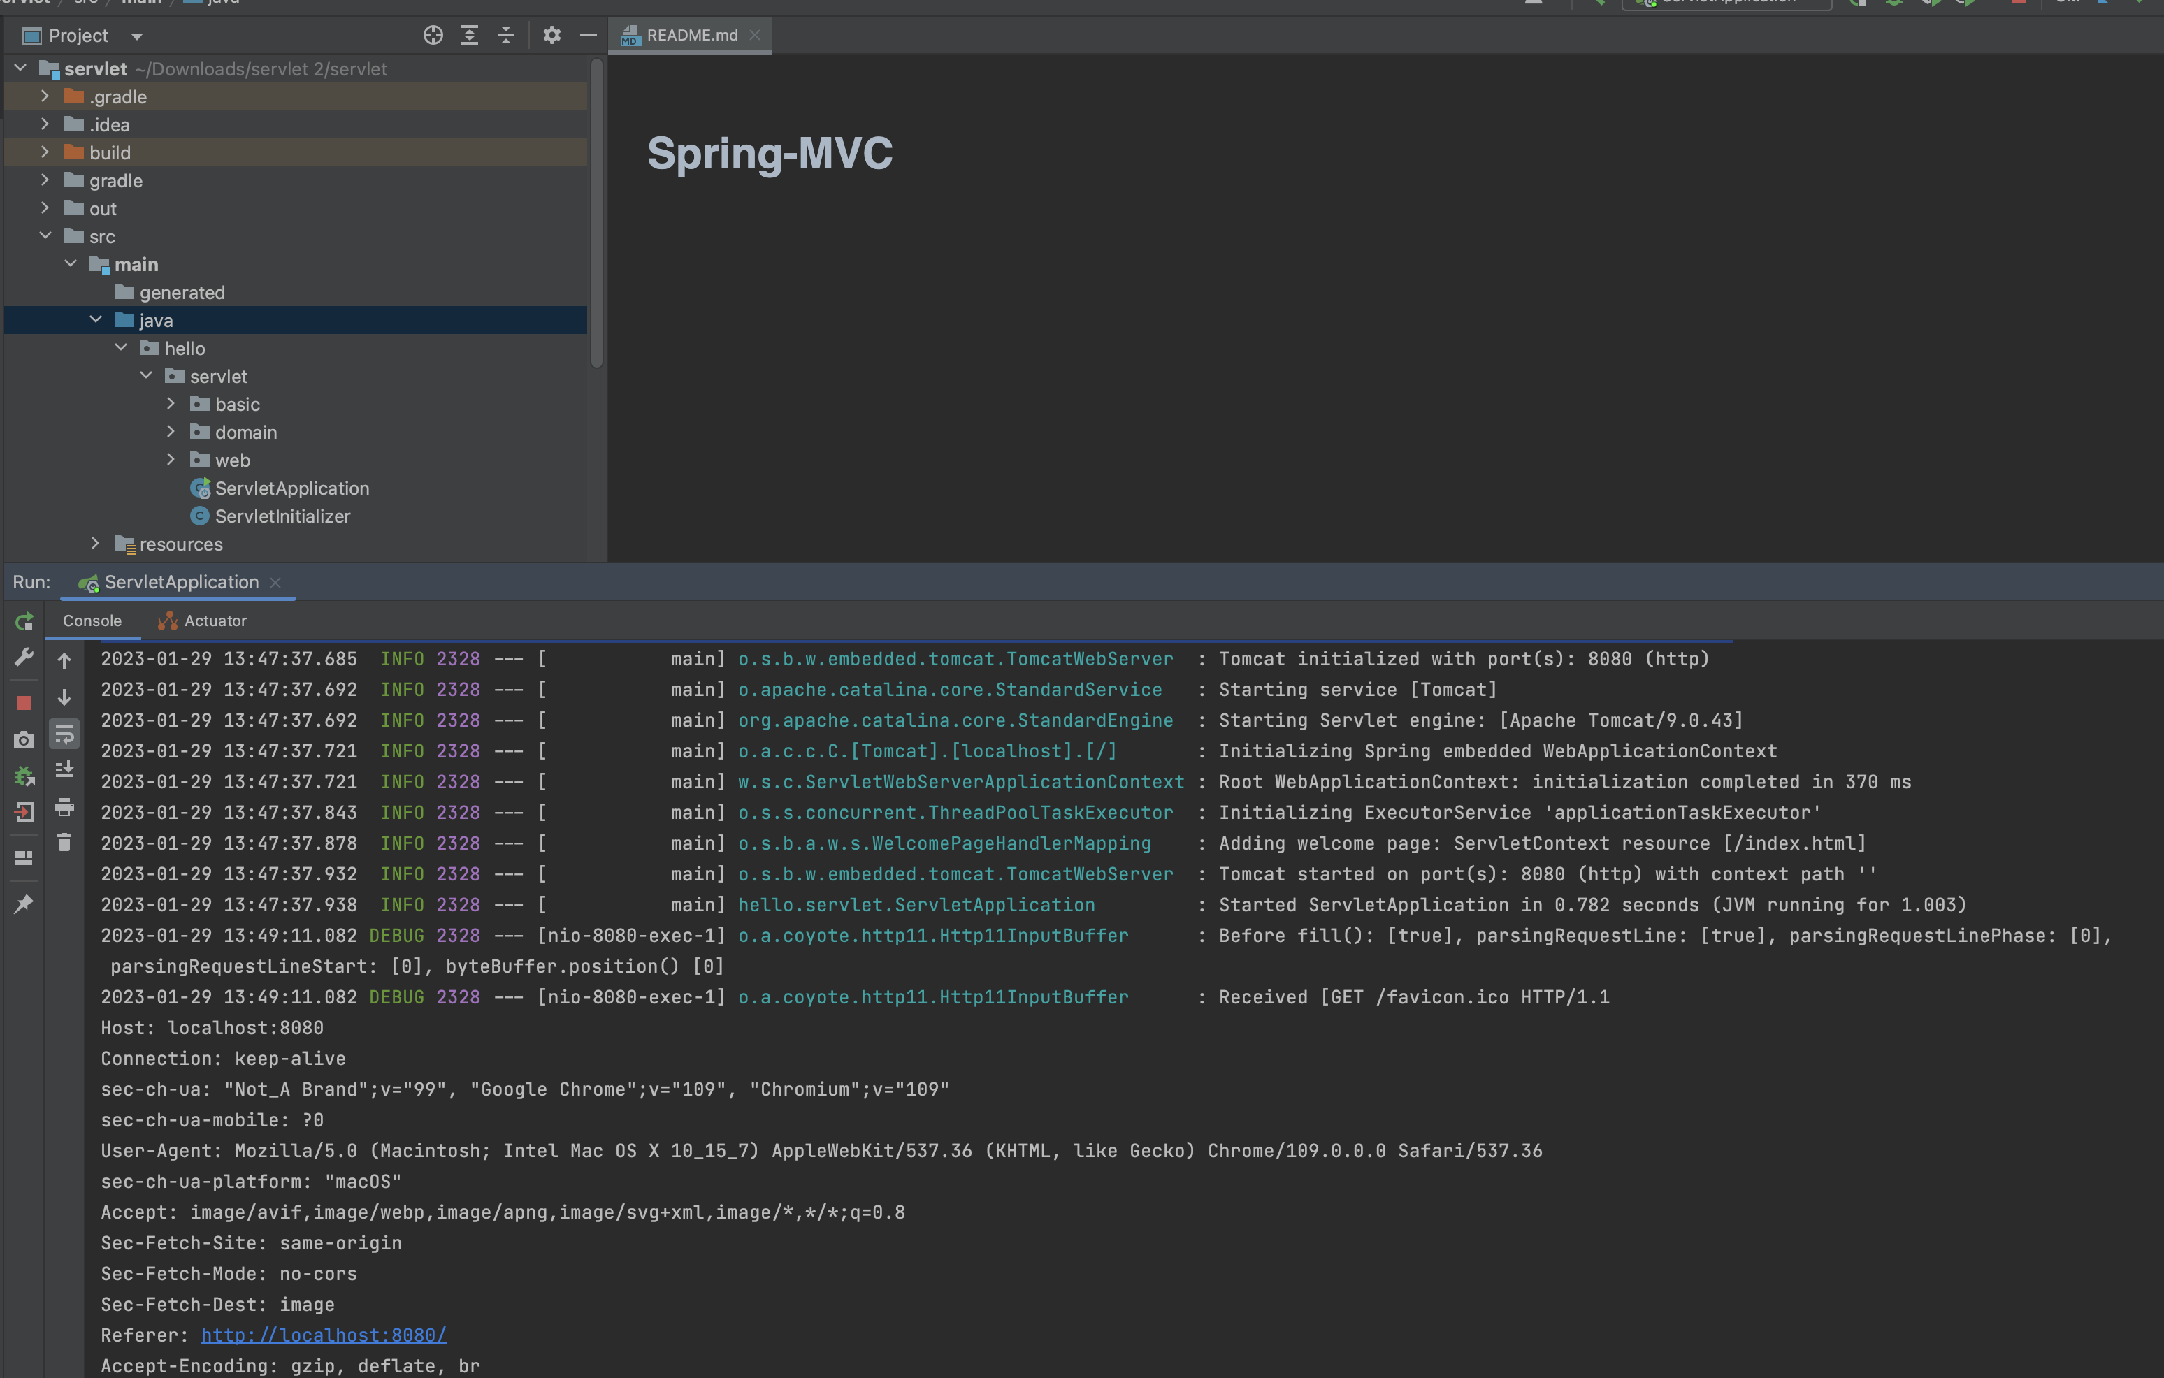Rerun ServletApplication with green rerun icon
Viewport: 2164px width, 1378px height.
pos(24,621)
